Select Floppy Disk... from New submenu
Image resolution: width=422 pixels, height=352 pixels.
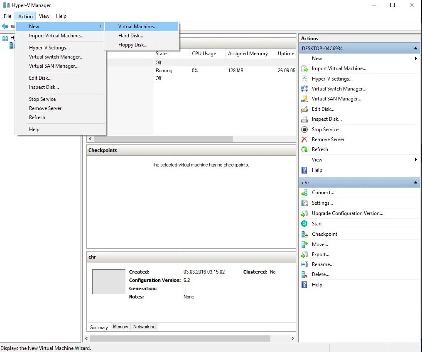142,45
